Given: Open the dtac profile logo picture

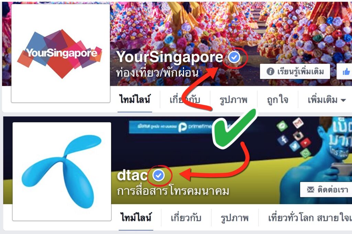Looking at the screenshot, I should (x=62, y=172).
